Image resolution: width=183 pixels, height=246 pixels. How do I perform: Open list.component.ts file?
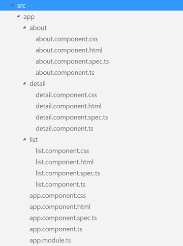click(60, 184)
